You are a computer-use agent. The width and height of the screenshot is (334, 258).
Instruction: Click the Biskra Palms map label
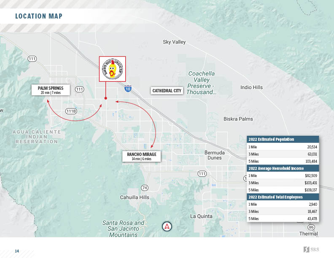tap(238, 119)
